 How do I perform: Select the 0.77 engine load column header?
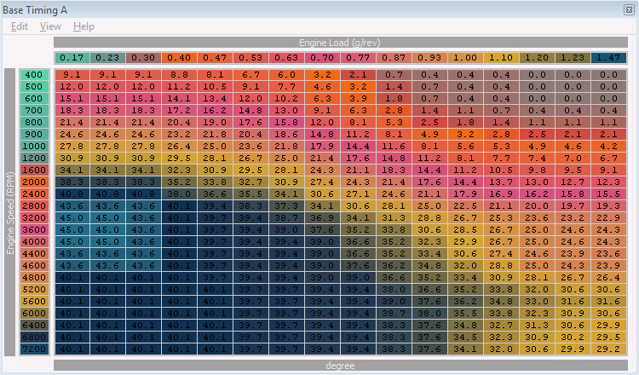tap(358, 58)
